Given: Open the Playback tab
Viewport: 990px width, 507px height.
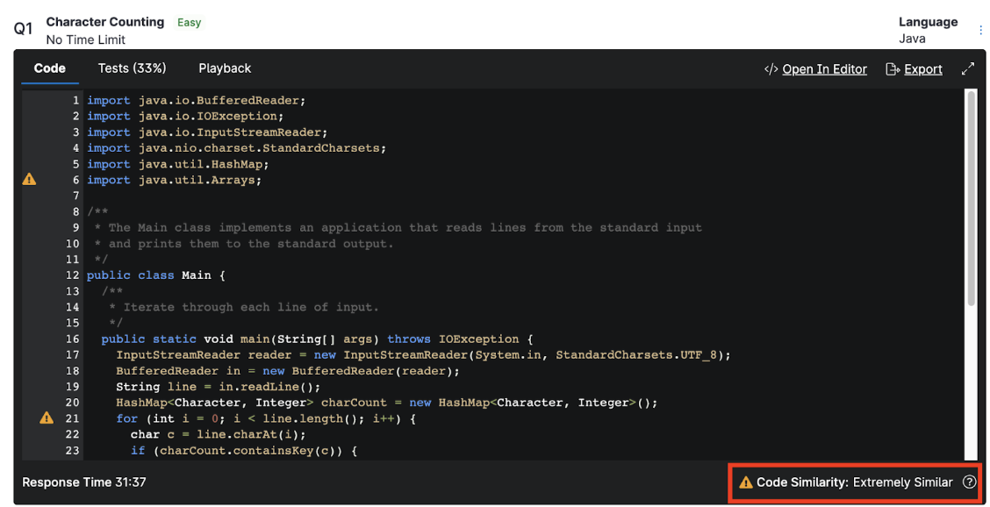Looking at the screenshot, I should [x=225, y=68].
